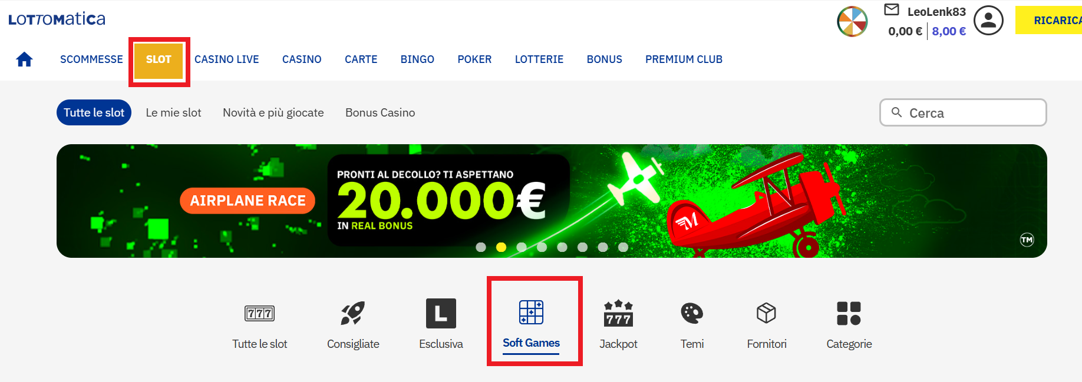Screen dimensions: 1082x382
Task: Open the user profile avatar icon
Action: pos(988,21)
